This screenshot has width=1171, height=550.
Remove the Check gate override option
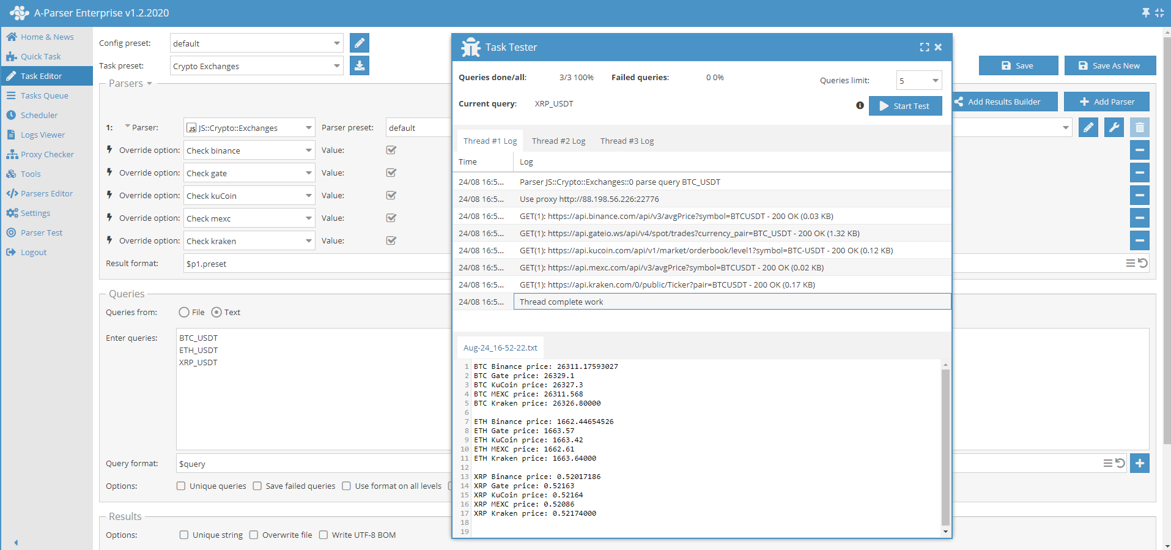click(1140, 173)
